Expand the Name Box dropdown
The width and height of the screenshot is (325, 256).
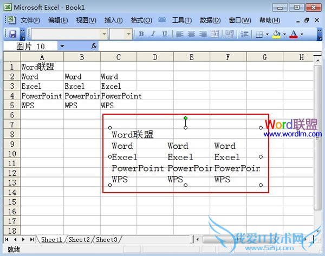pyautogui.click(x=62, y=46)
